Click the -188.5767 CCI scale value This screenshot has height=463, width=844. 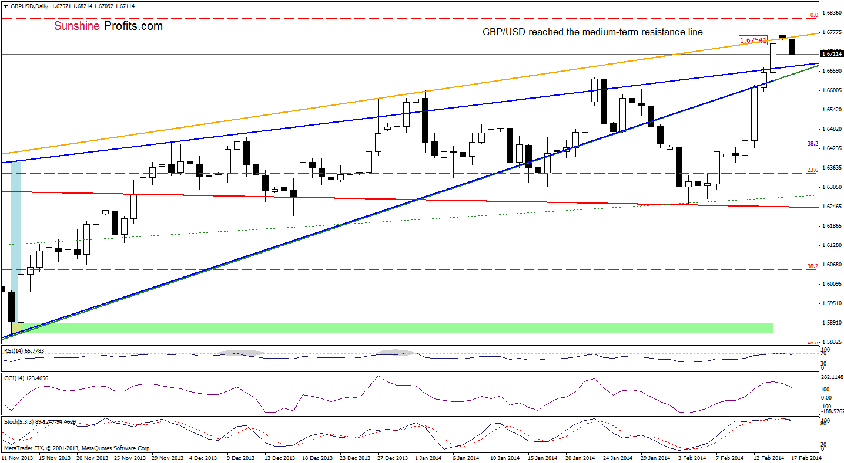(x=833, y=412)
